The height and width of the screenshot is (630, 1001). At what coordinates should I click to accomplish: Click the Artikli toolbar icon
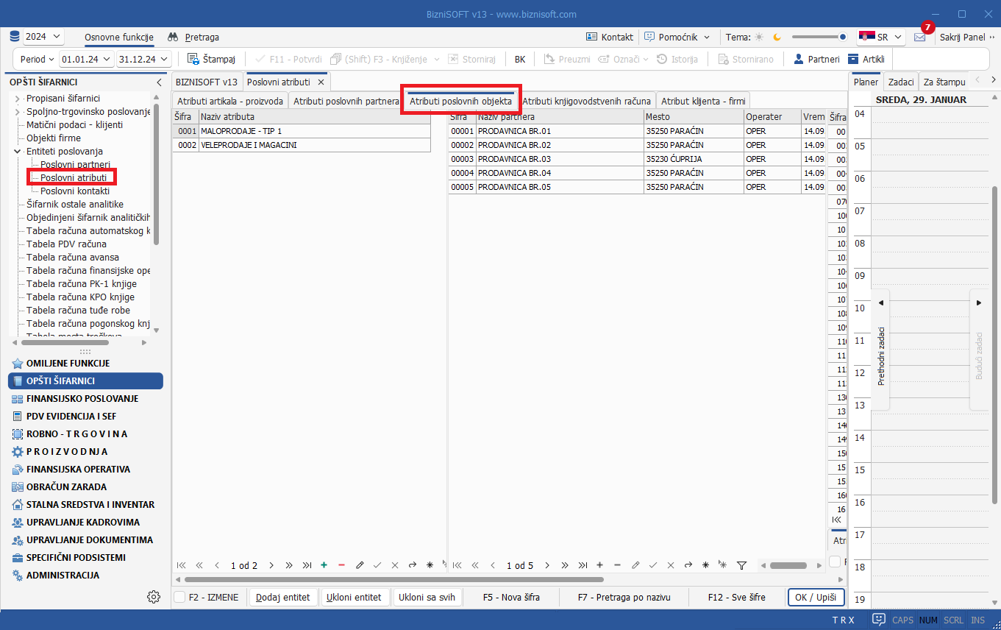(x=853, y=59)
